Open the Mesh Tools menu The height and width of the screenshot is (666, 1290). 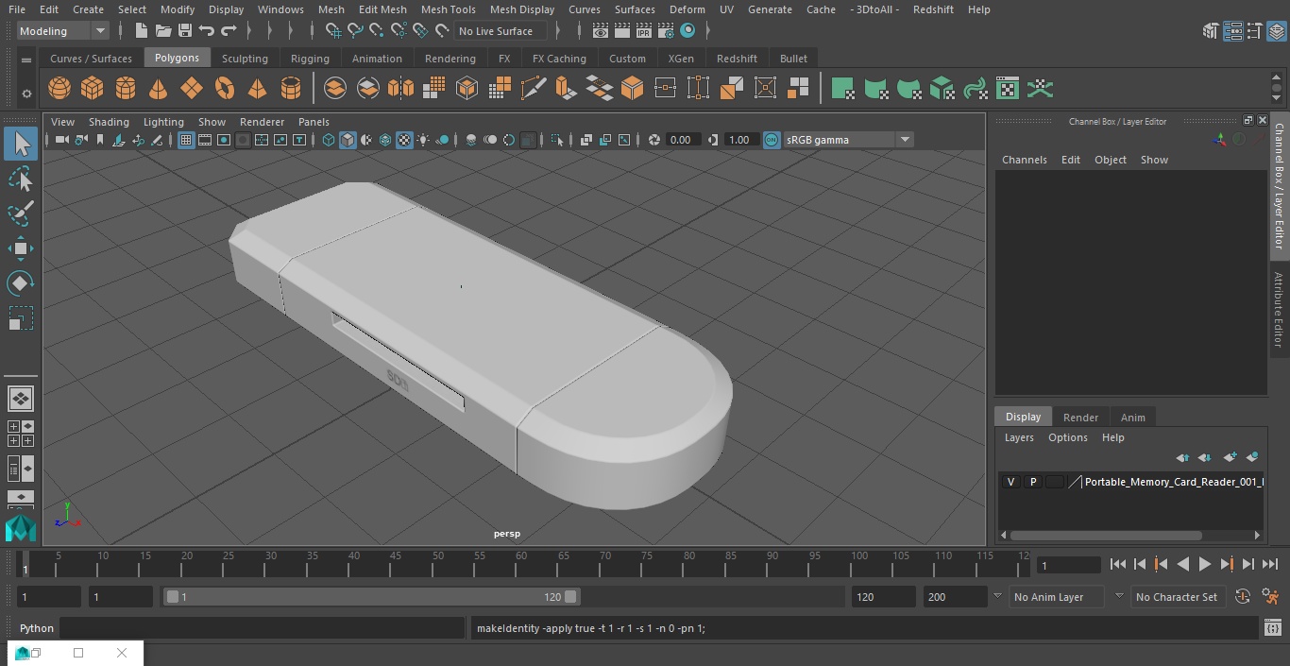[x=448, y=9]
